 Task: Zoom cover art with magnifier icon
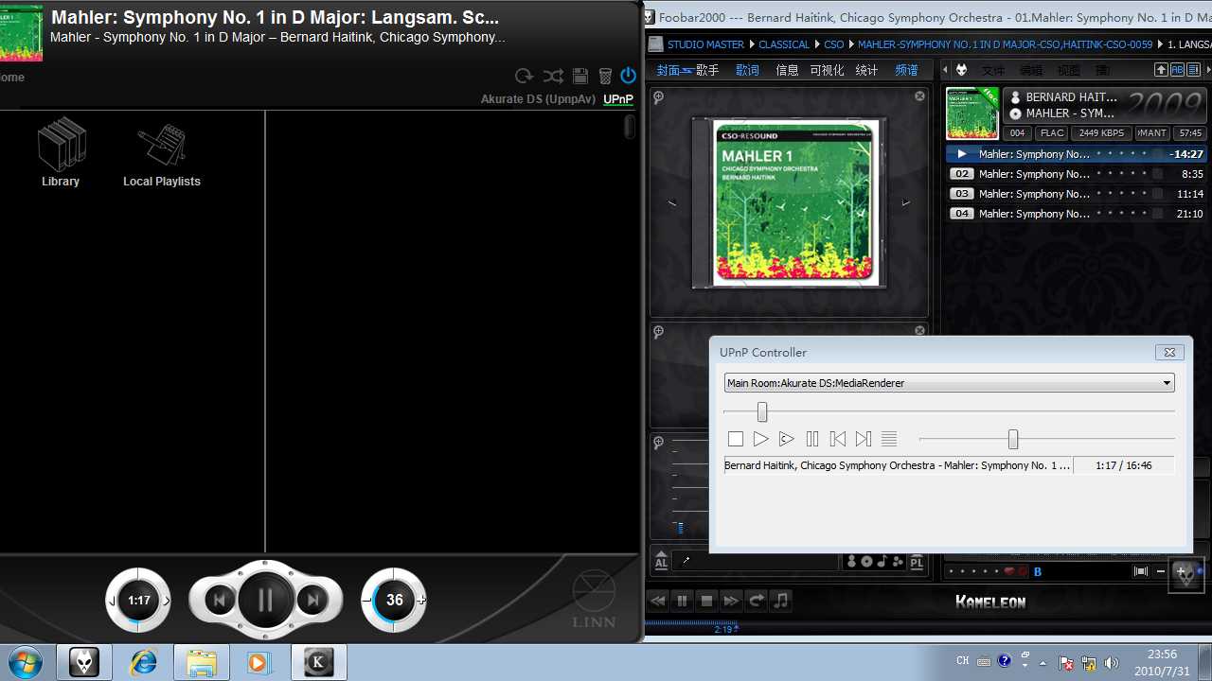pyautogui.click(x=658, y=96)
